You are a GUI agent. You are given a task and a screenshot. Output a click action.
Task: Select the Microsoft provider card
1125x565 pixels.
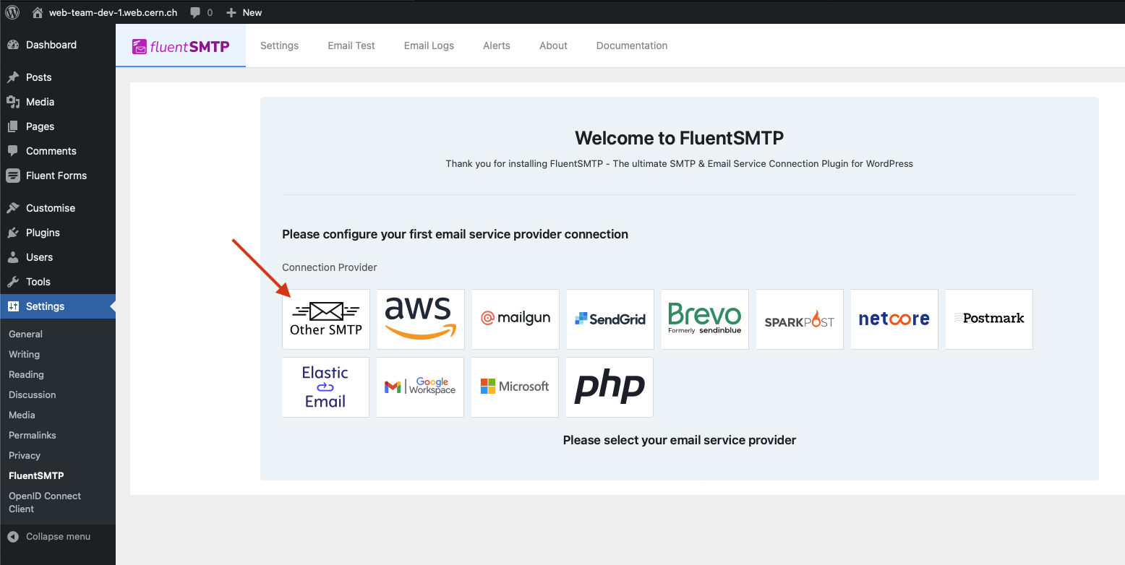click(x=515, y=387)
